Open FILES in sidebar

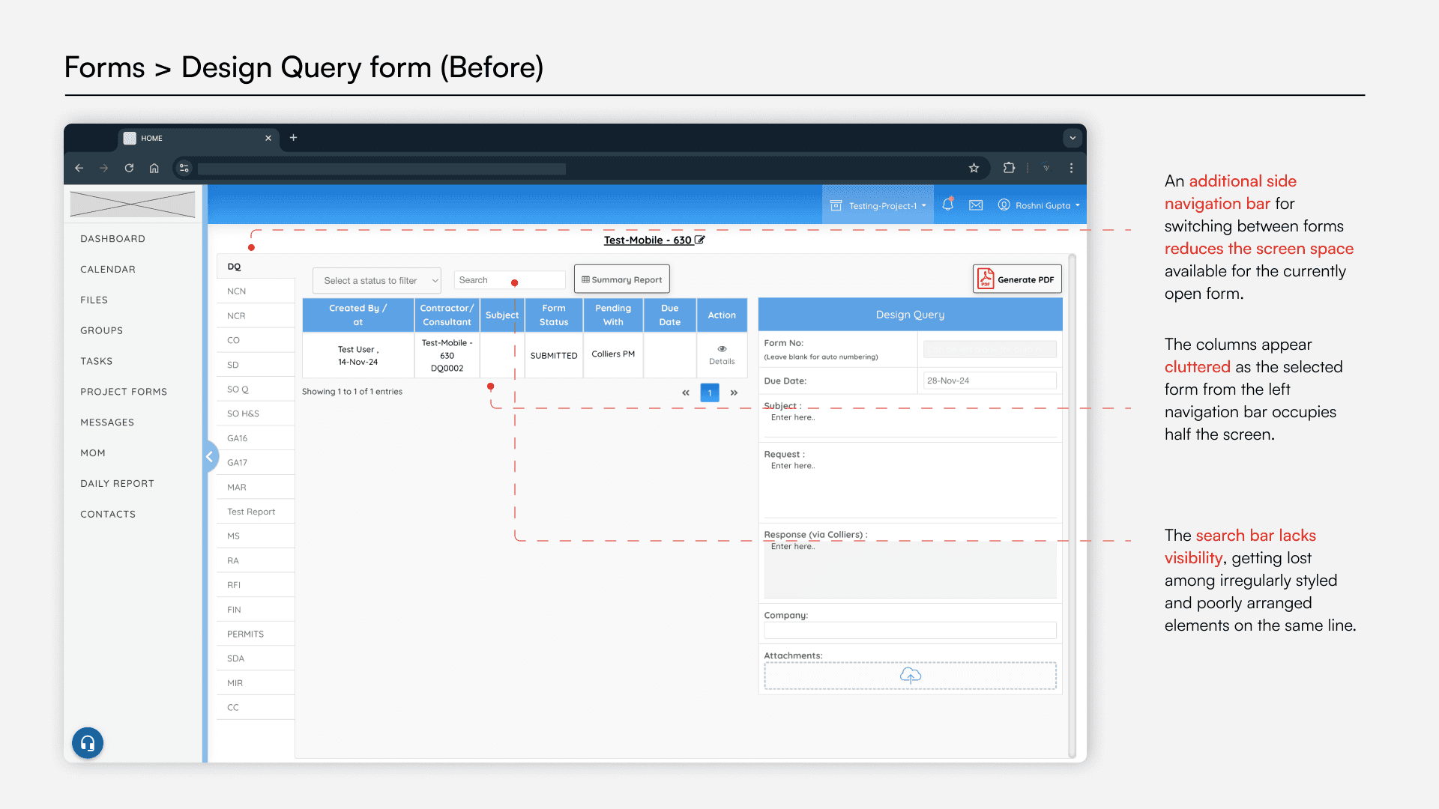click(94, 300)
